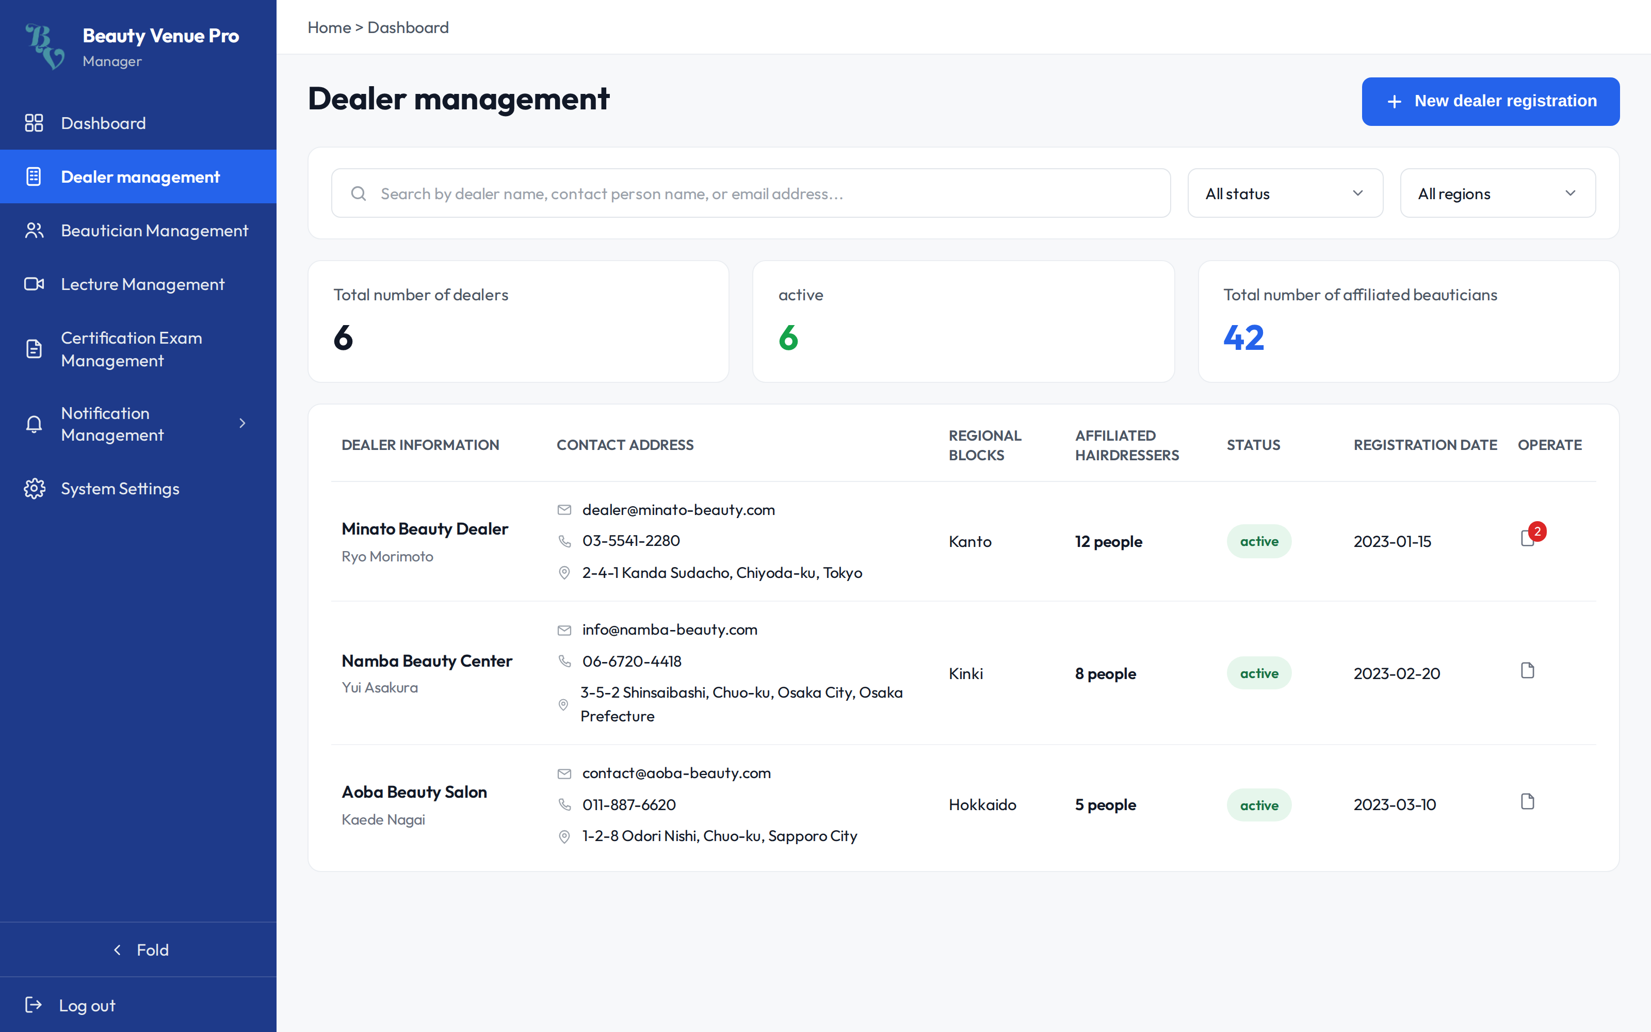This screenshot has width=1651, height=1032.
Task: Click Namba Beauty Center name
Action: [x=426, y=660]
